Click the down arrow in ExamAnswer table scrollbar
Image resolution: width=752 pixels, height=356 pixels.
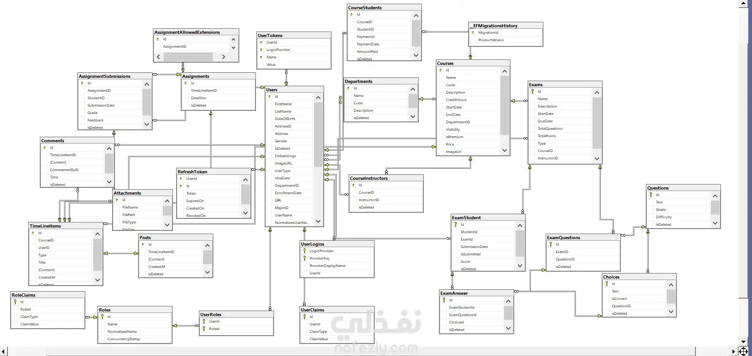(509, 329)
